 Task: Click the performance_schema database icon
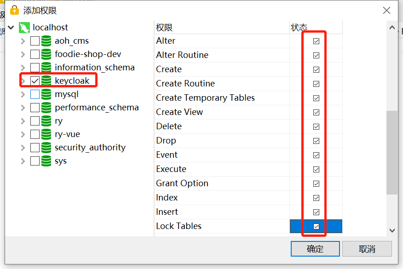pyautogui.click(x=46, y=108)
